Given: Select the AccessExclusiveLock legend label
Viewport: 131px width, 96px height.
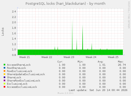Looking at the screenshot, I should pyautogui.click(x=22, y=87).
